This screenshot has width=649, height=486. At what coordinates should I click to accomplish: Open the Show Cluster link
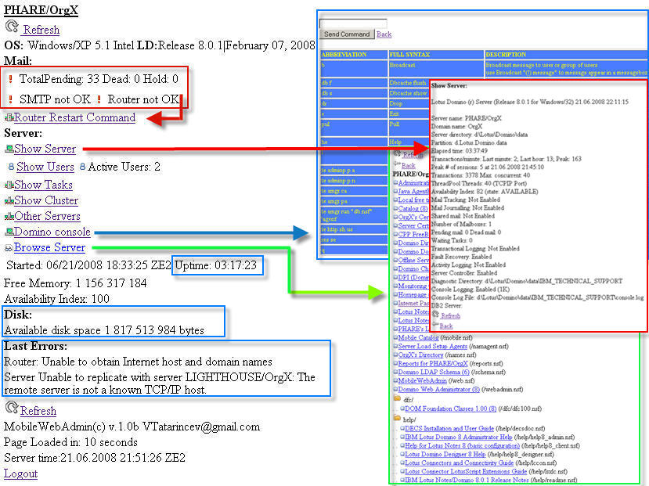click(x=46, y=200)
